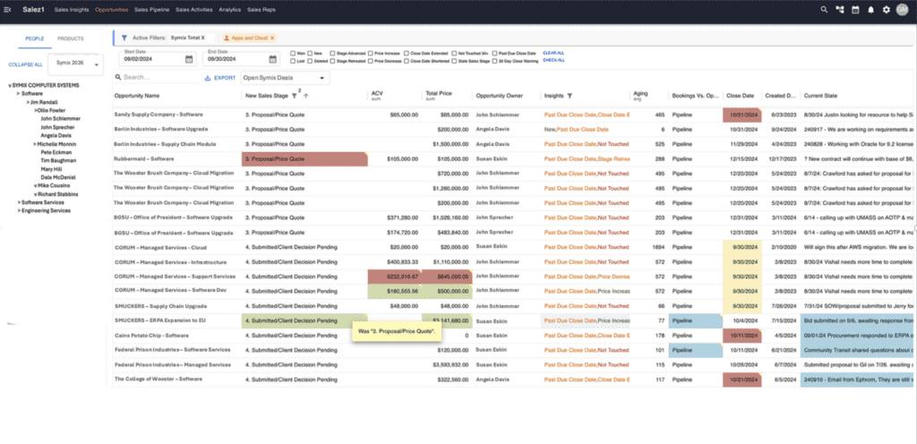Screen dimensions: 917x444
Task: Open the settings gear icon
Action: click(x=886, y=10)
